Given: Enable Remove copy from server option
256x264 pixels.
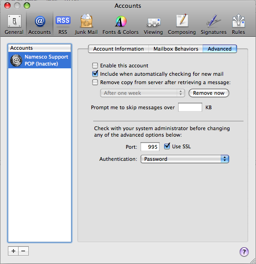Looking at the screenshot, I should [x=95, y=82].
